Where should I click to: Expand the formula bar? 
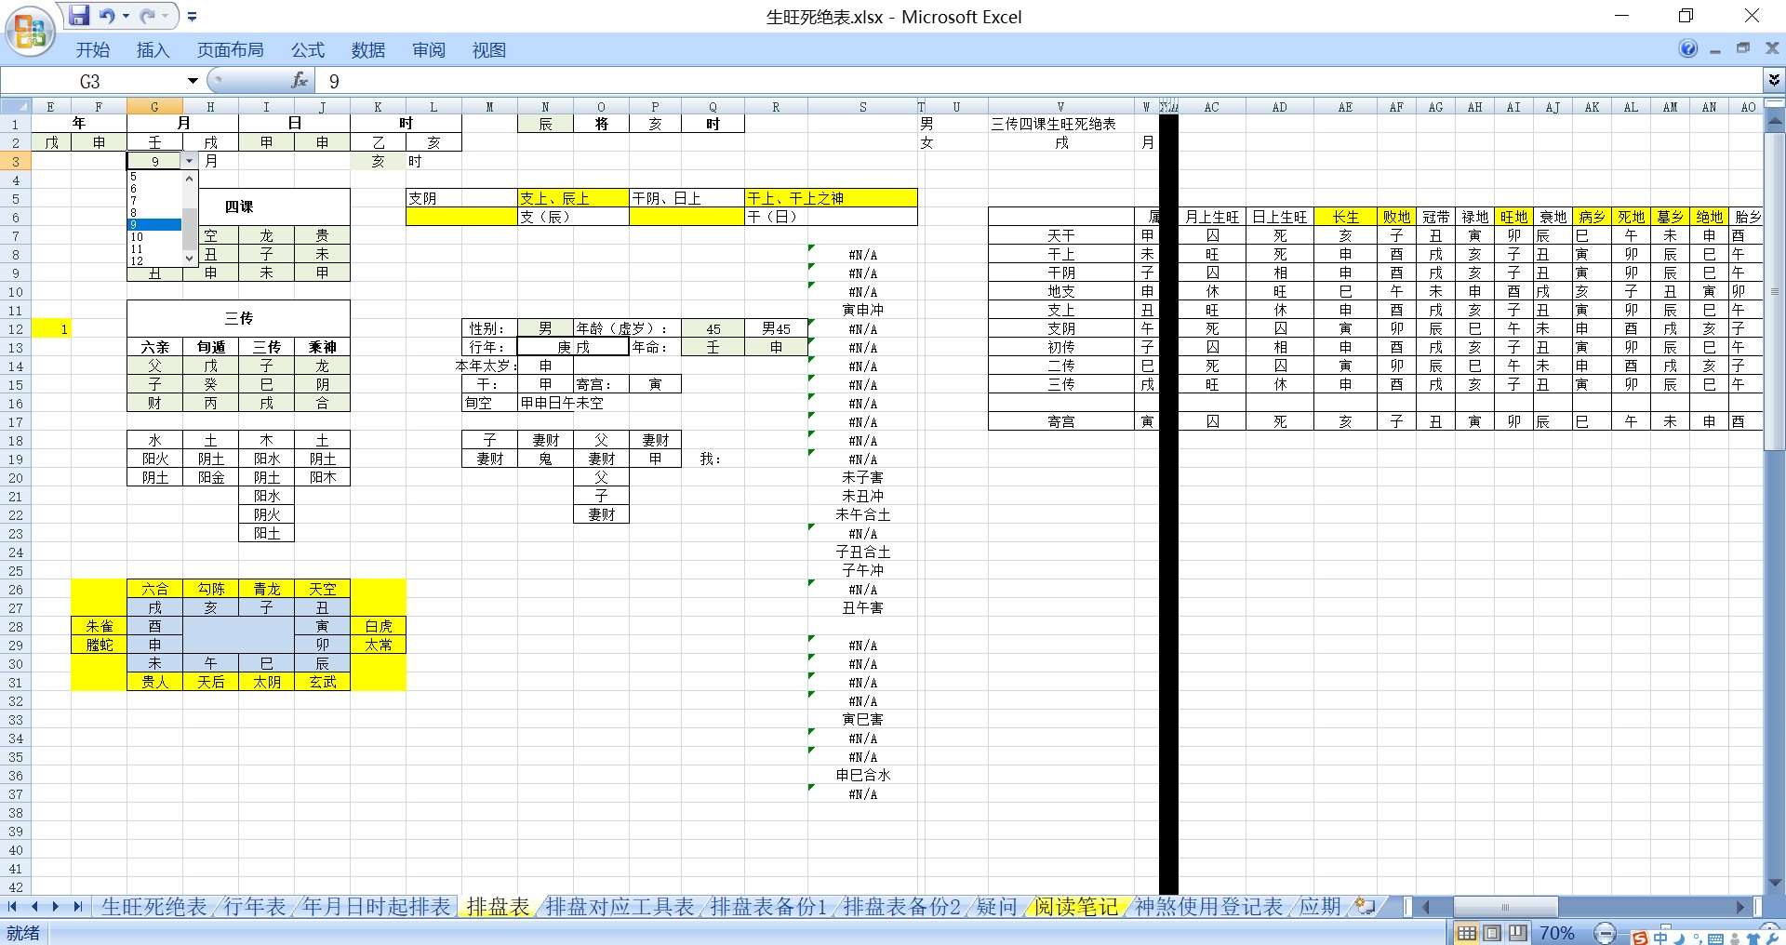1774,81
